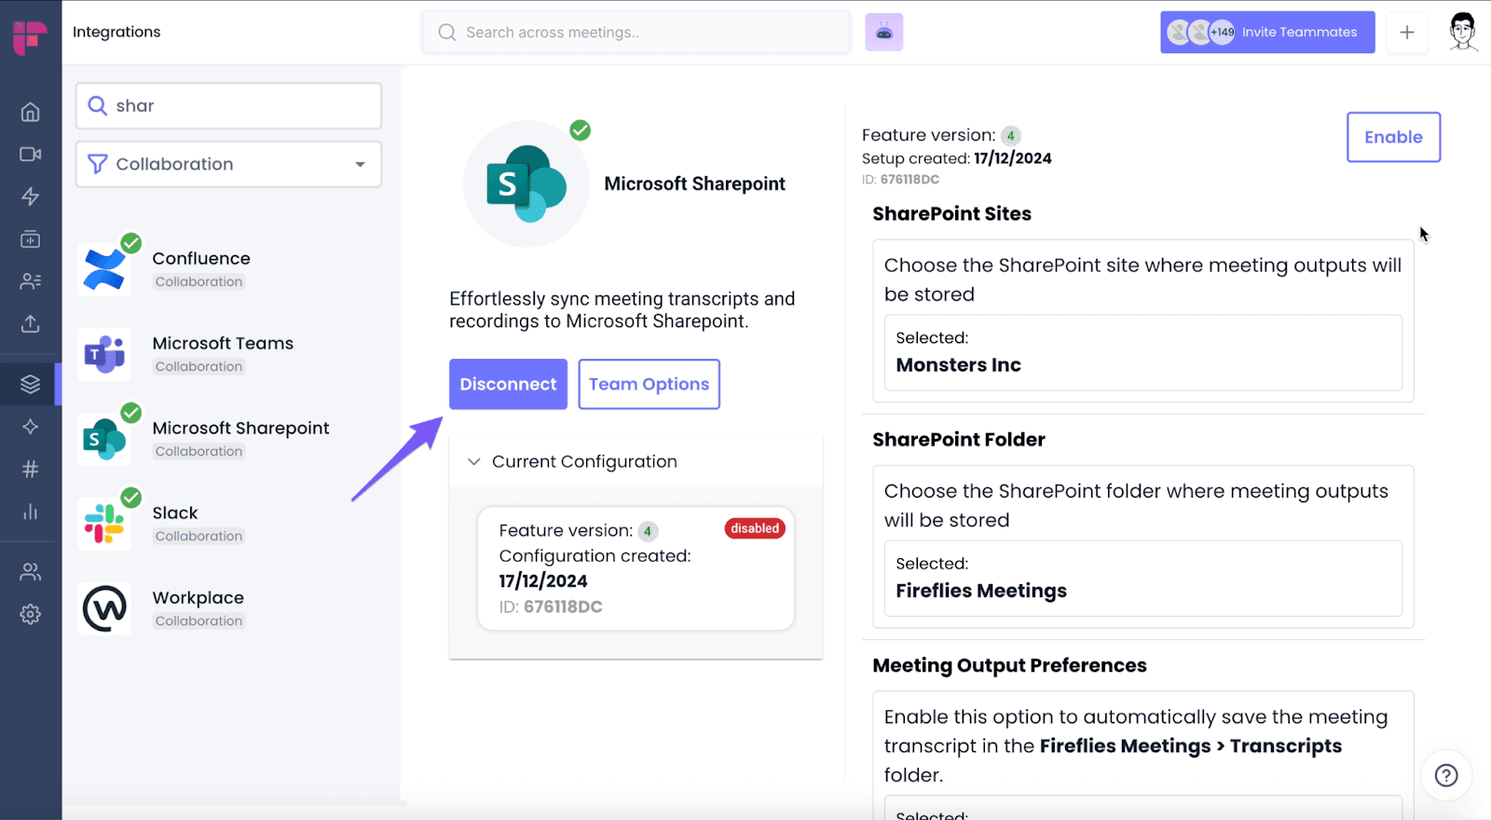Open the upload sidebar icon
The image size is (1491, 820).
(30, 323)
